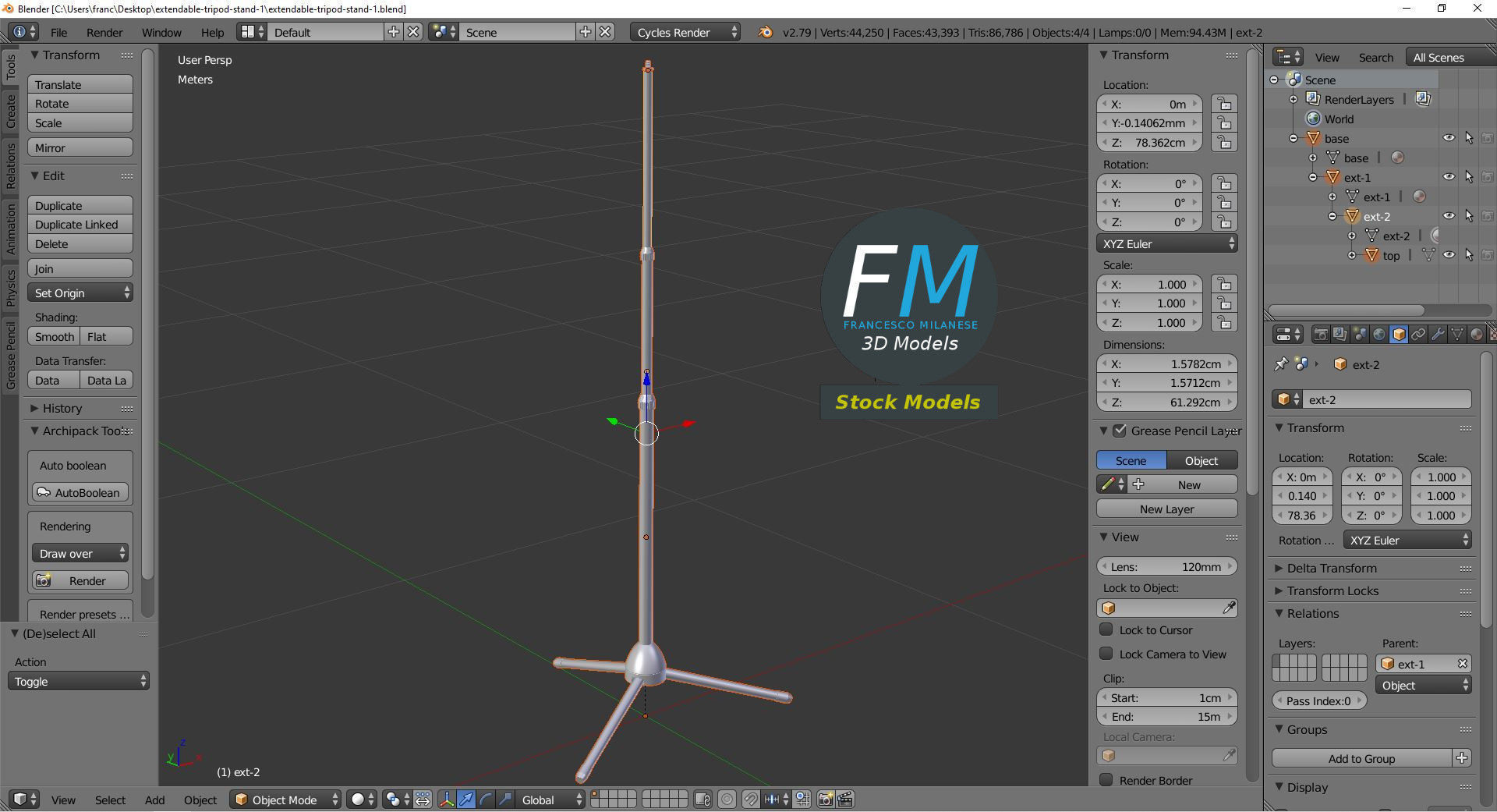This screenshot has width=1497, height=812.
Task: Lock the X location with padlock icon
Action: point(1224,104)
